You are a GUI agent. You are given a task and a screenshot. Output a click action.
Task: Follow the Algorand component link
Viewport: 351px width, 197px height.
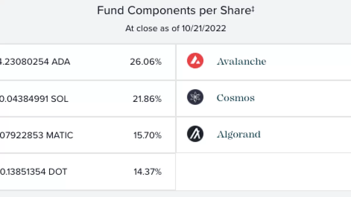point(238,134)
